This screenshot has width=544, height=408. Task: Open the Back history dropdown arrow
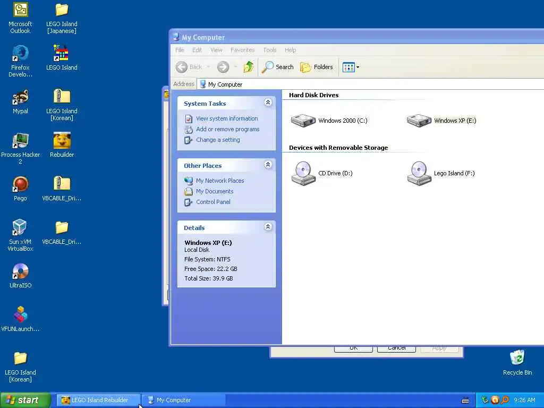208,67
